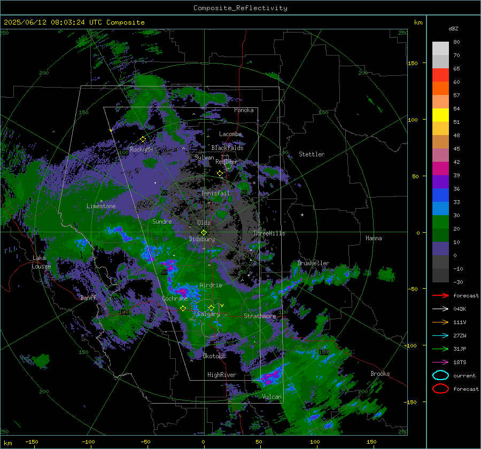Click the dBZ legend heading
Screen dimensions: 481x449
(453, 28)
